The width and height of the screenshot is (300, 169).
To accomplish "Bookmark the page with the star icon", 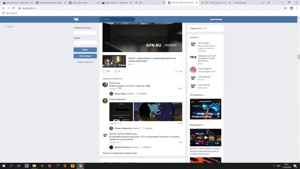I will tap(285, 8).
